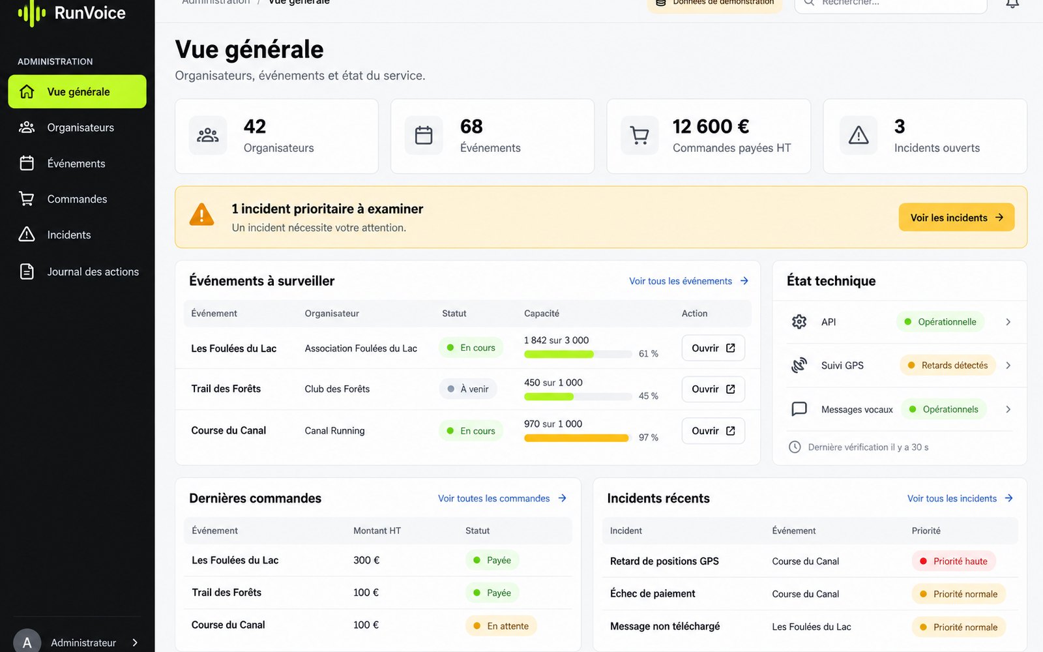This screenshot has height=652, width=1043.
Task: Click the Retards détectés status badge
Action: click(x=948, y=365)
